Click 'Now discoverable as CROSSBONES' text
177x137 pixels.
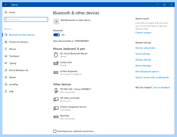tap(71, 41)
